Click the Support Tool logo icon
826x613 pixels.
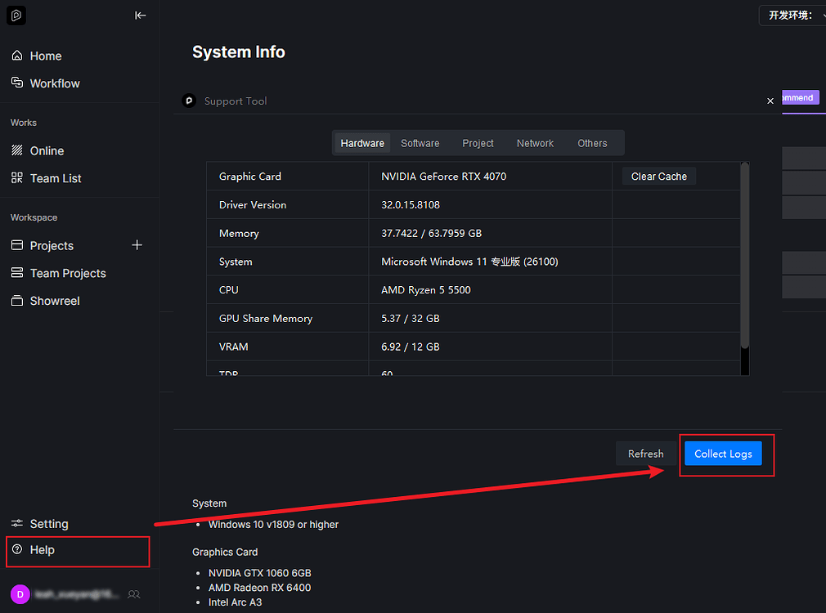pos(189,100)
